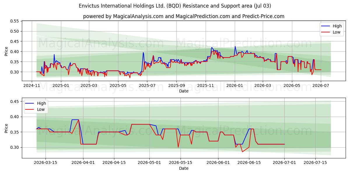Click the 'Date' axis label under bottom chart
Screen dimensions: 350x175
coord(184,168)
